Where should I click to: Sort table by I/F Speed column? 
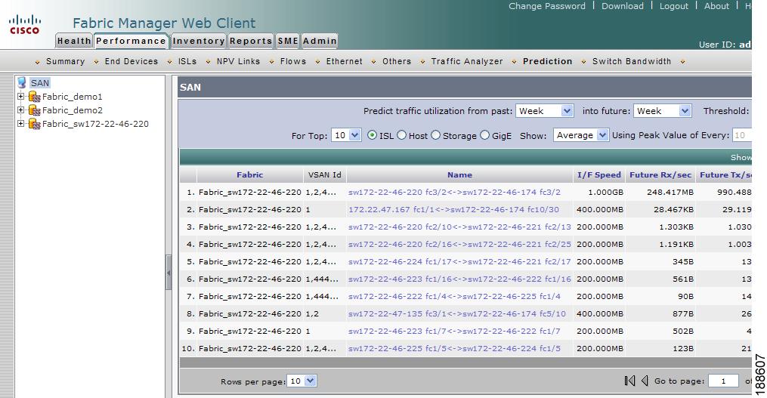coord(598,174)
